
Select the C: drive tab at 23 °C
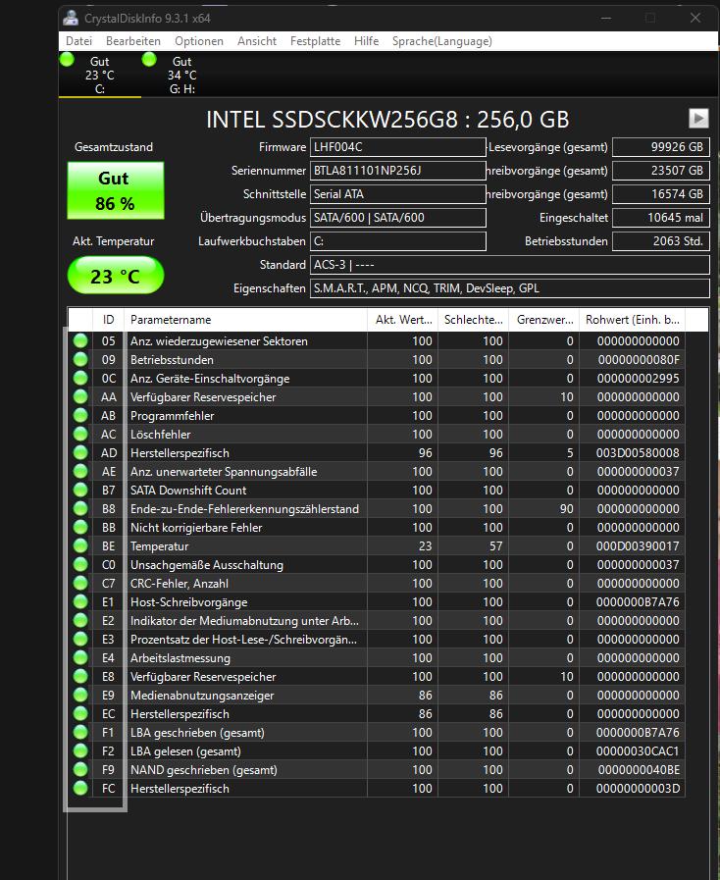point(100,75)
